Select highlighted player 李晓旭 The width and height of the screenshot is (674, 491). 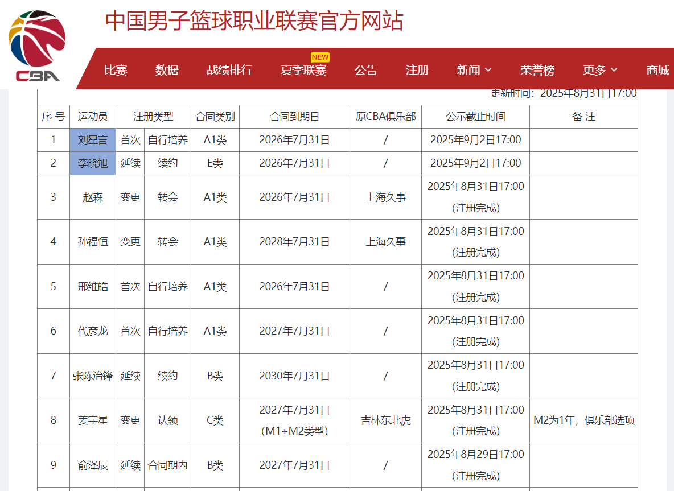point(93,163)
